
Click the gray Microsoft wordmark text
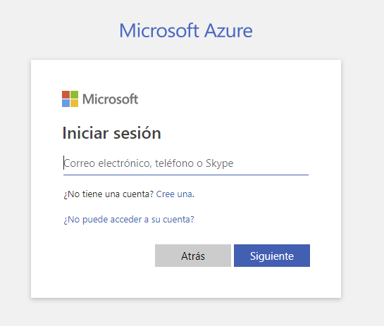[x=110, y=99]
